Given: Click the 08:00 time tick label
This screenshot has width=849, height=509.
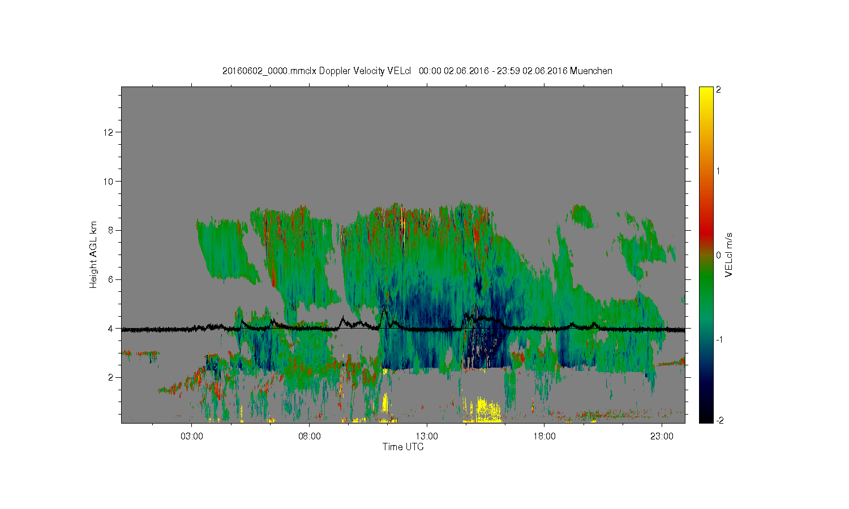Looking at the screenshot, I should 310,437.
